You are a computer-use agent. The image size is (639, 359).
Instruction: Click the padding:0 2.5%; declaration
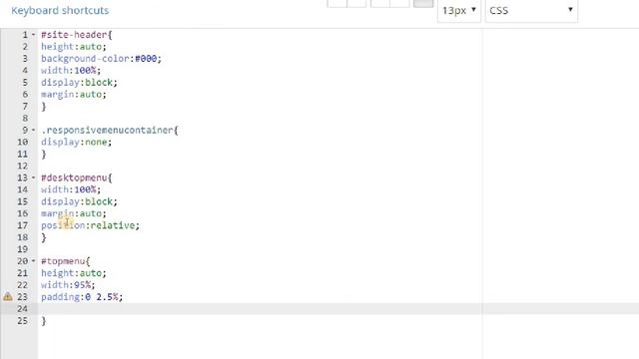(x=82, y=297)
